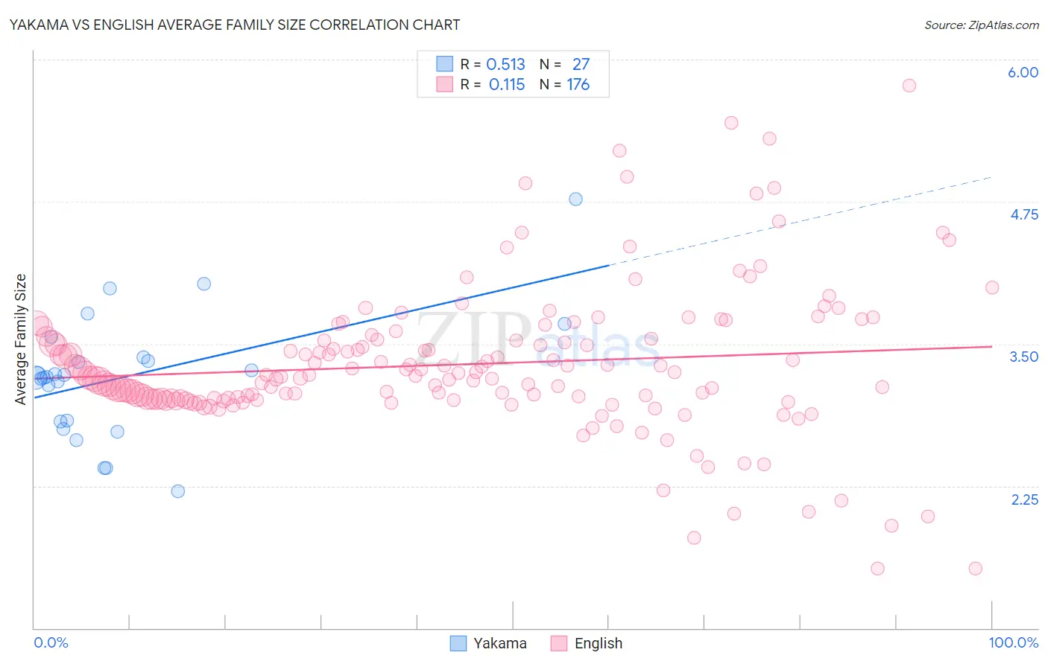Click the 6.00 y-axis tick label

1023,72
